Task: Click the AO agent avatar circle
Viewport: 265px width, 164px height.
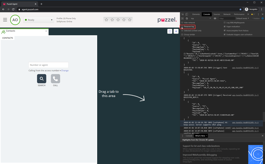Action: click(15, 20)
